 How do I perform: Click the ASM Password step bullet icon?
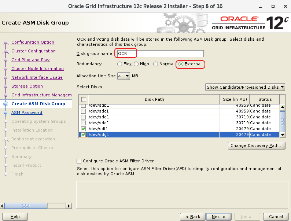pyautogui.click(x=5, y=113)
